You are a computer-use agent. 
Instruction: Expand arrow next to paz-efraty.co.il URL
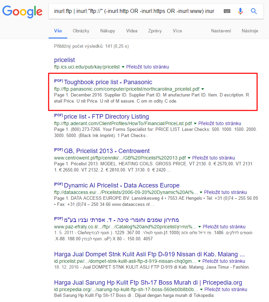199,227
